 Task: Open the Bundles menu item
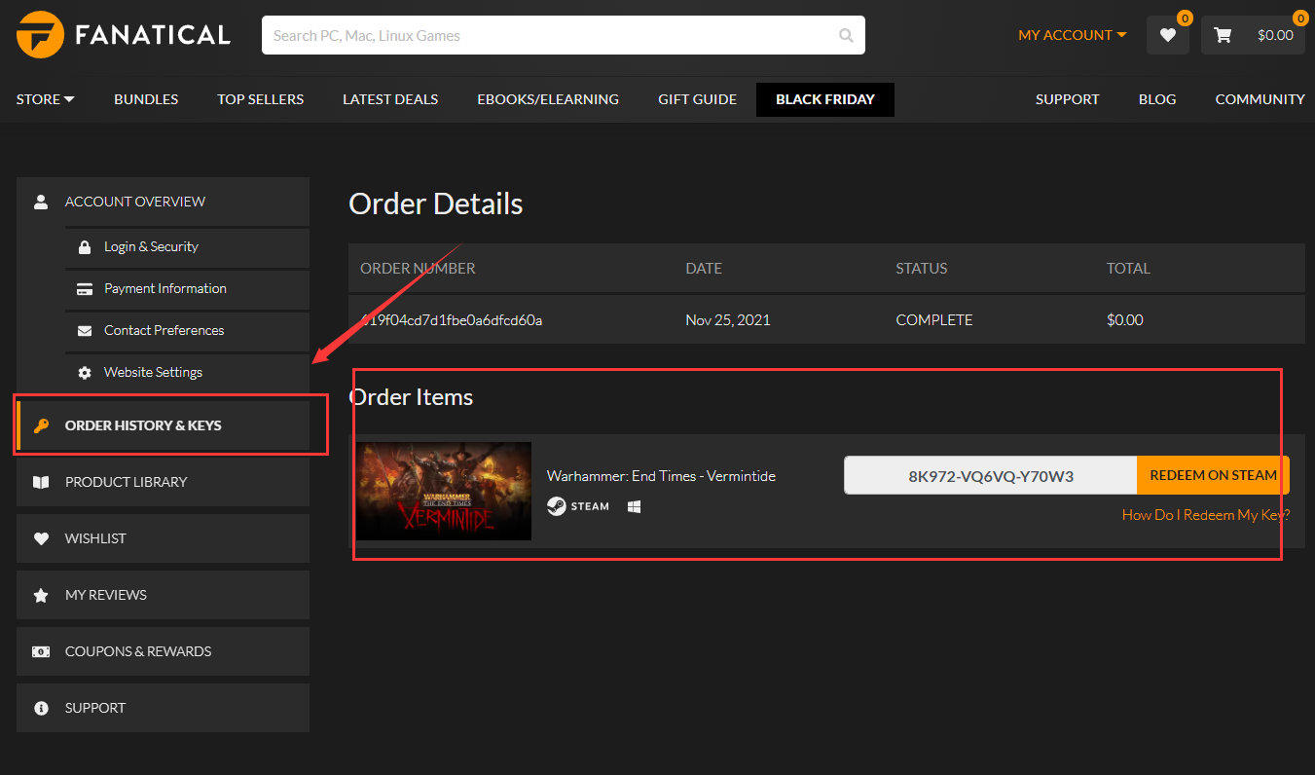[x=146, y=99]
